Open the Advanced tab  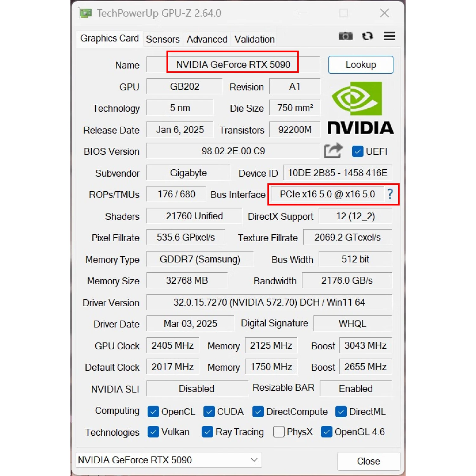click(207, 39)
